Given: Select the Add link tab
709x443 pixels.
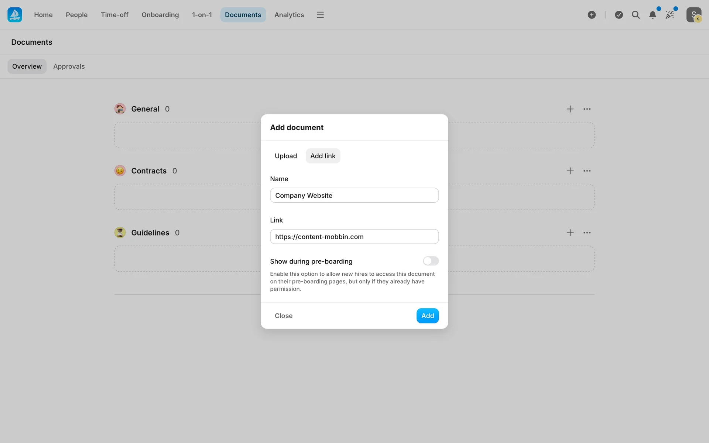Looking at the screenshot, I should pos(323,156).
